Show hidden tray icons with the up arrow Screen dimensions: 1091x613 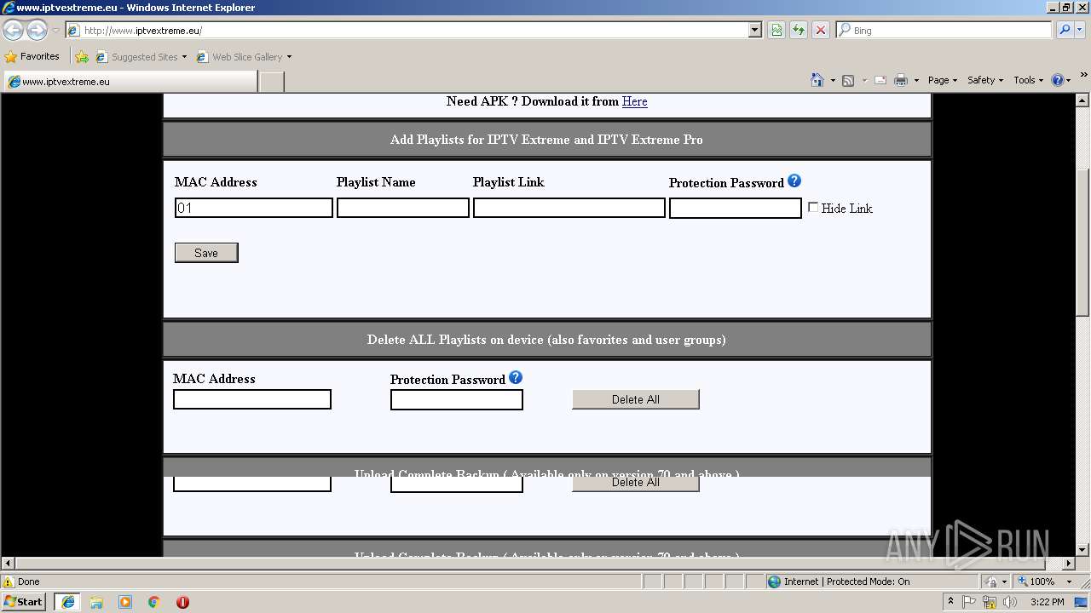point(951,601)
